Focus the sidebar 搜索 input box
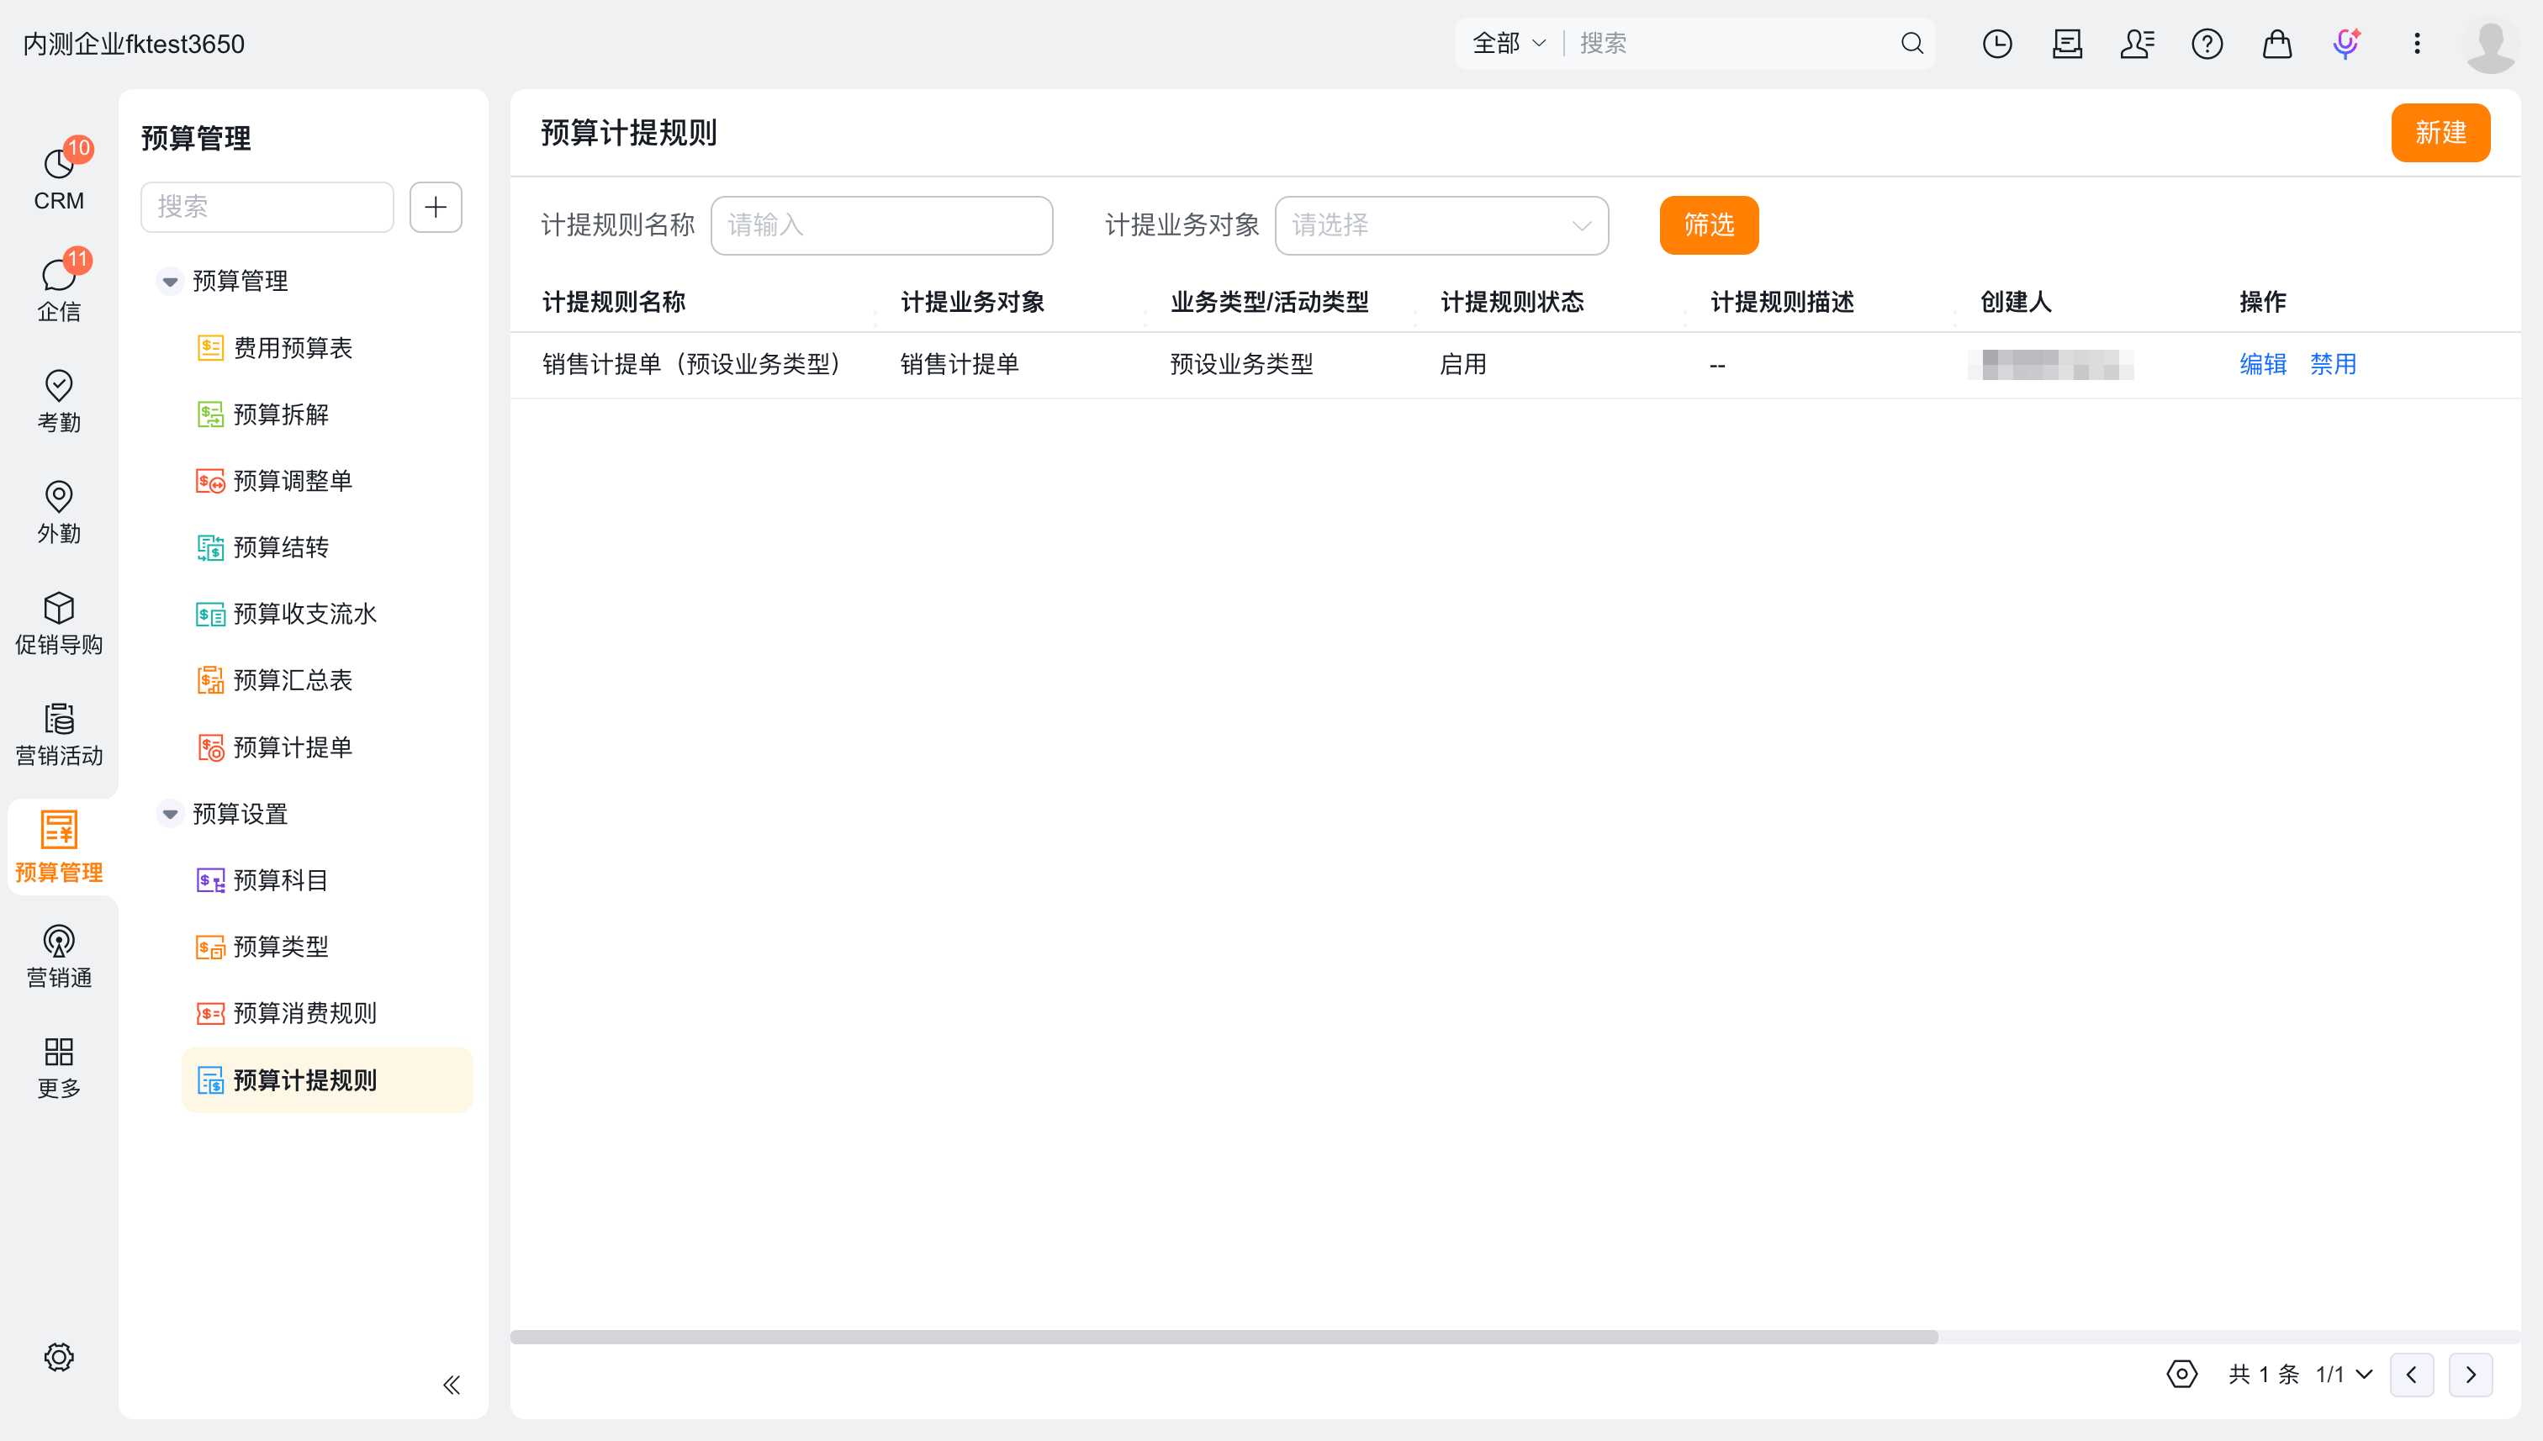Viewport: 2543px width, 1441px height. pyautogui.click(x=267, y=207)
